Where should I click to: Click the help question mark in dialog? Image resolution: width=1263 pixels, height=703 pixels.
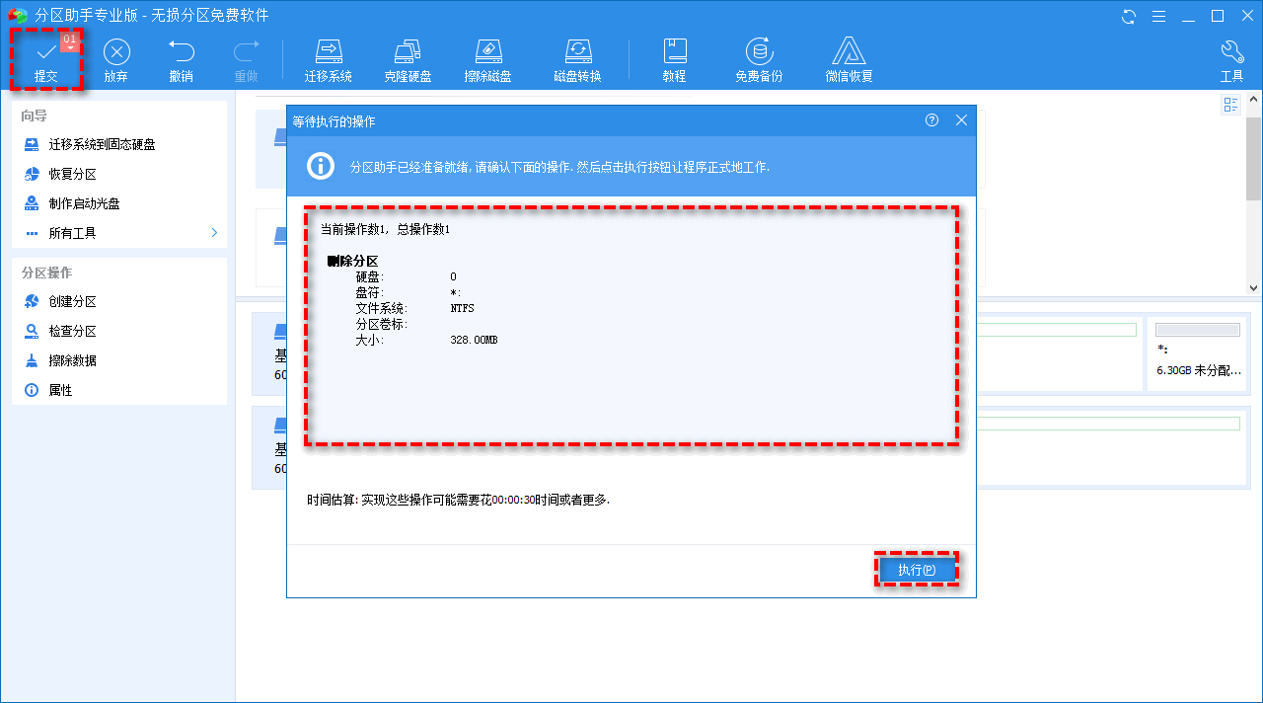931,120
